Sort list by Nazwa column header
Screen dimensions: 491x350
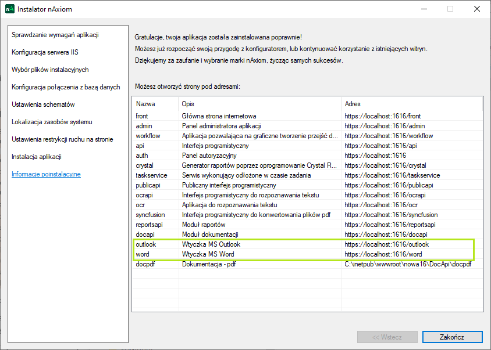pyautogui.click(x=145, y=104)
